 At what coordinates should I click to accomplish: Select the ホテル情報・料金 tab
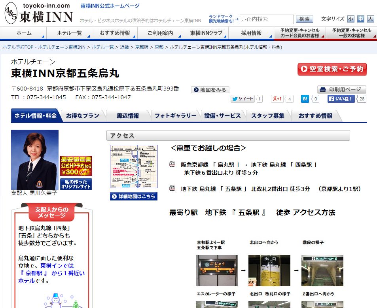point(36,116)
